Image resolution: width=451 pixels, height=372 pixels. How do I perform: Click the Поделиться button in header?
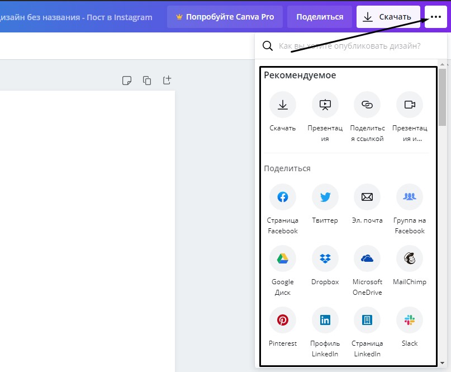[320, 17]
